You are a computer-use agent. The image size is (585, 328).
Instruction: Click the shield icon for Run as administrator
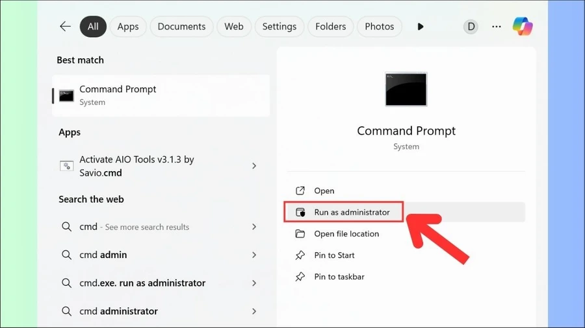pyautogui.click(x=300, y=213)
